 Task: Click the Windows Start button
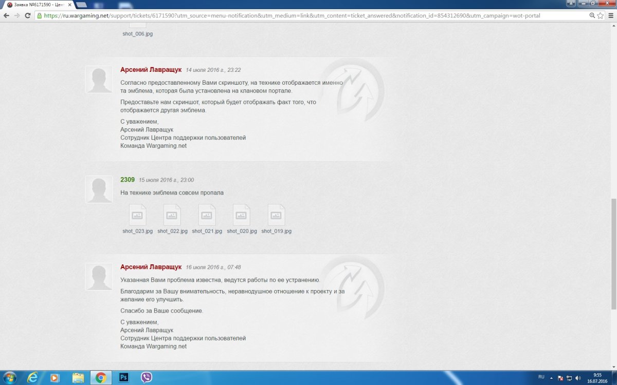[10, 378]
